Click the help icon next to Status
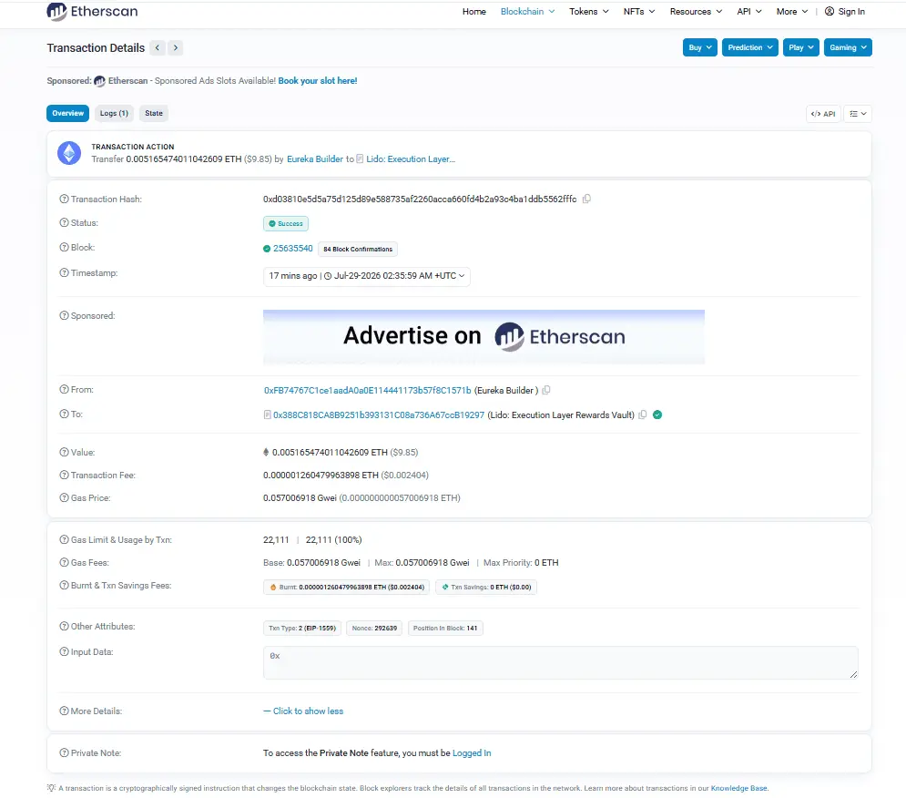The height and width of the screenshot is (798, 906). tap(64, 222)
